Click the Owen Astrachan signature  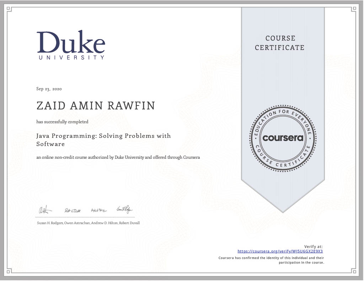pyautogui.click(x=45, y=210)
